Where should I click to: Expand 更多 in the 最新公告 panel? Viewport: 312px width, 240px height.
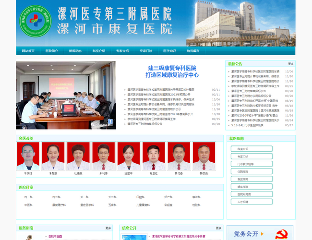coord(290,63)
